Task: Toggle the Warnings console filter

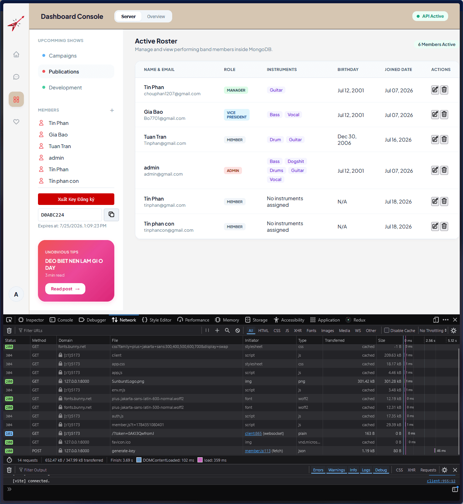Action: (x=336, y=470)
